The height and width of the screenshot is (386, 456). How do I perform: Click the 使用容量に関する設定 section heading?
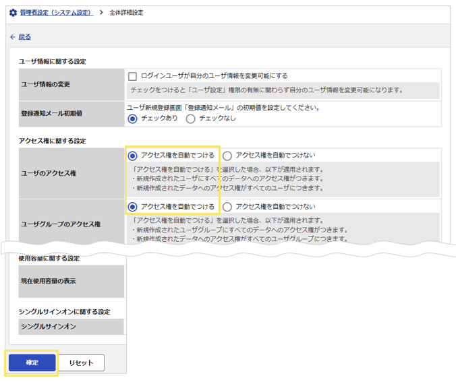tap(49, 258)
